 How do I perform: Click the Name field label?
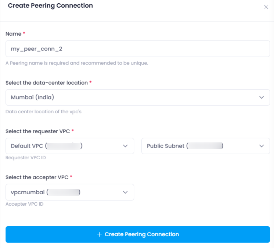(x=14, y=34)
